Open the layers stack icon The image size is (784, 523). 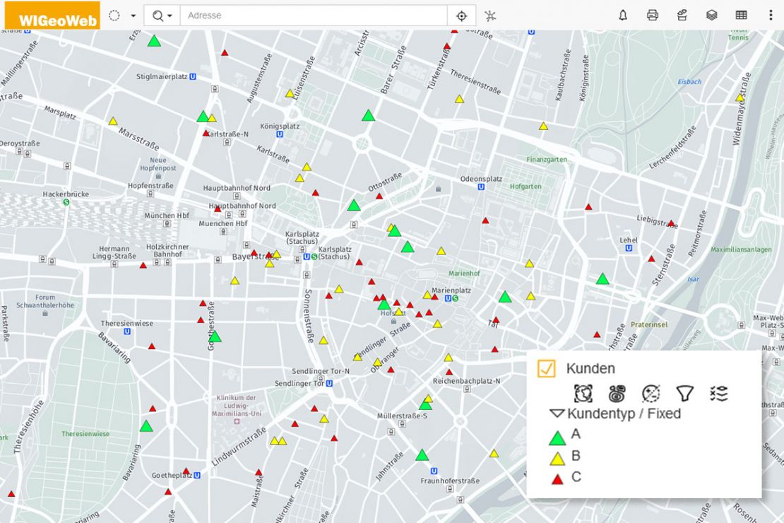tap(711, 16)
